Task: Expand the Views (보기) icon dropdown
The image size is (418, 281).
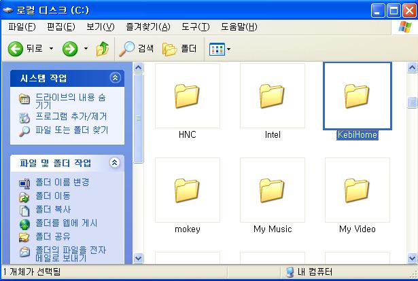Action: (x=228, y=49)
